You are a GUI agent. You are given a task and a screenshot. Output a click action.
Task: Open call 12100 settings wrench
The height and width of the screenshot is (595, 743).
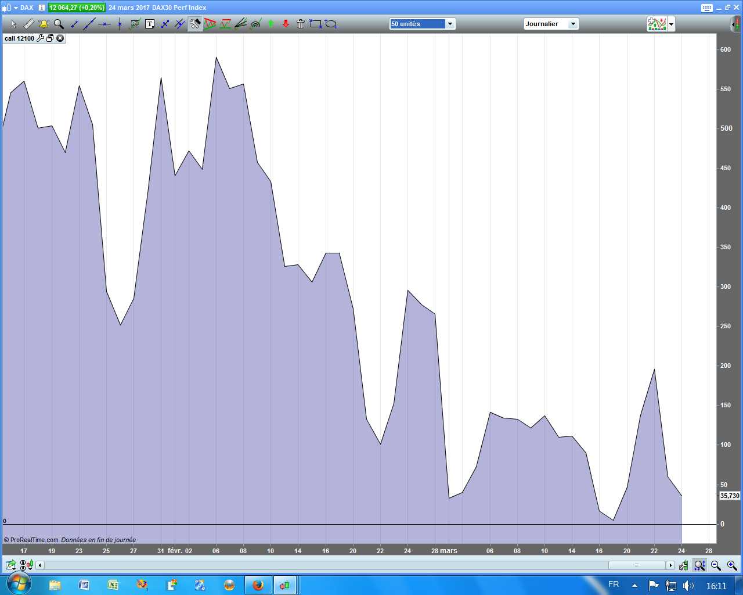(40, 38)
